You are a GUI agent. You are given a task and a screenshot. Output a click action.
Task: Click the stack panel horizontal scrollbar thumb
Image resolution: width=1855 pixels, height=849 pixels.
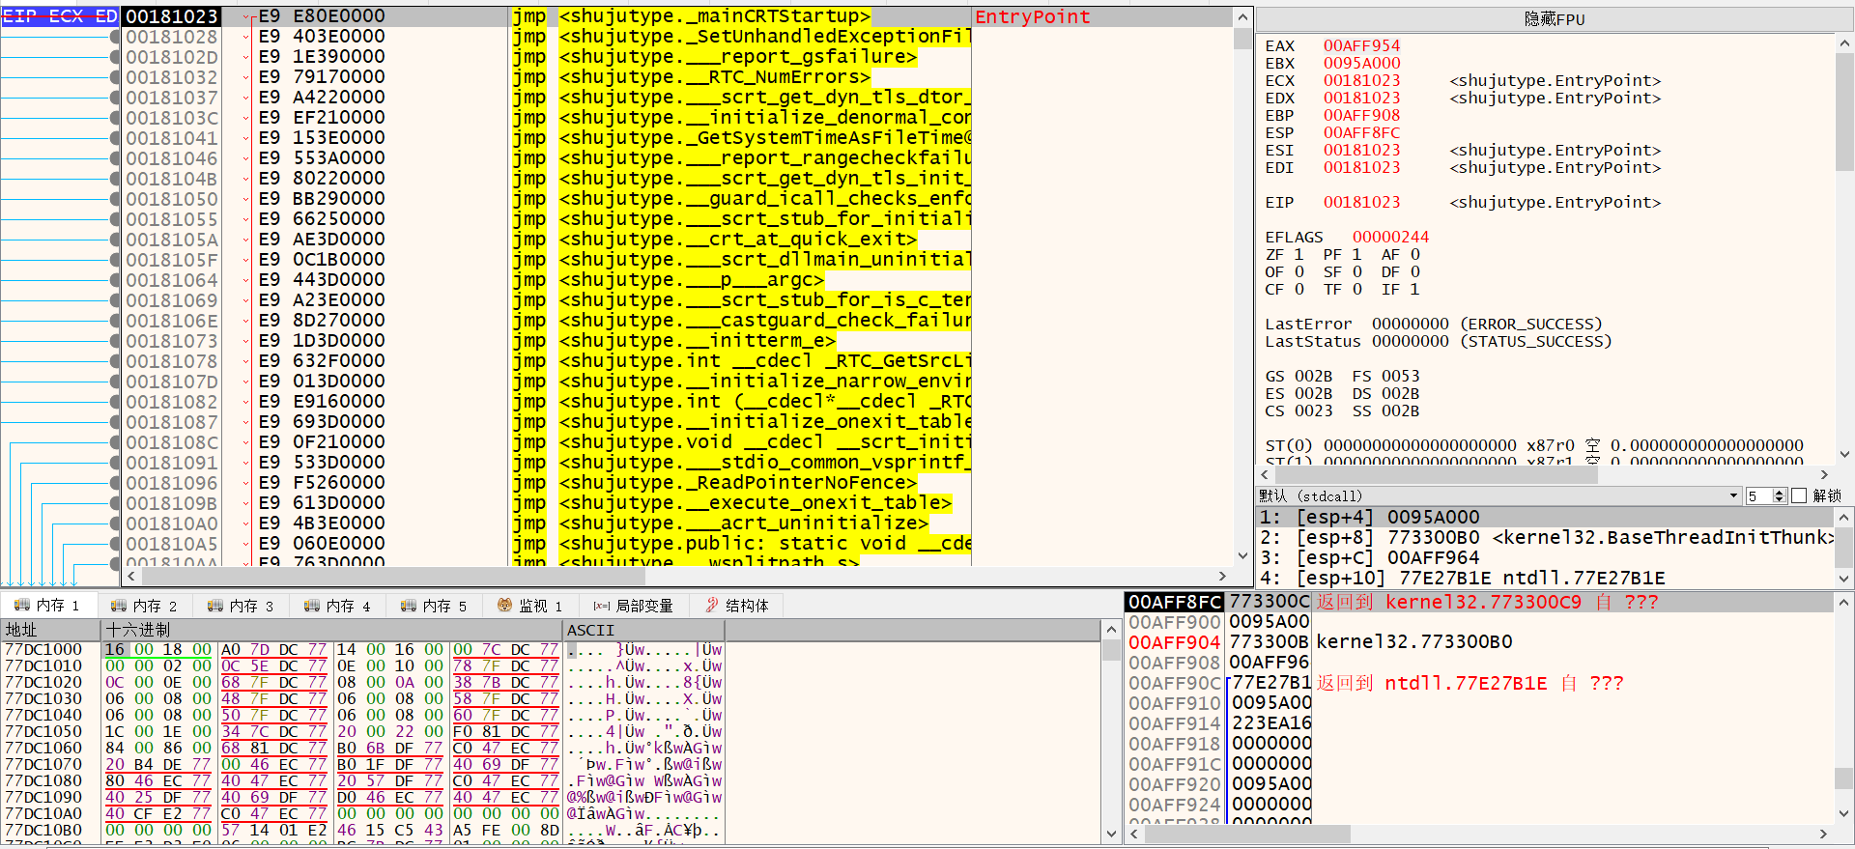(1246, 834)
